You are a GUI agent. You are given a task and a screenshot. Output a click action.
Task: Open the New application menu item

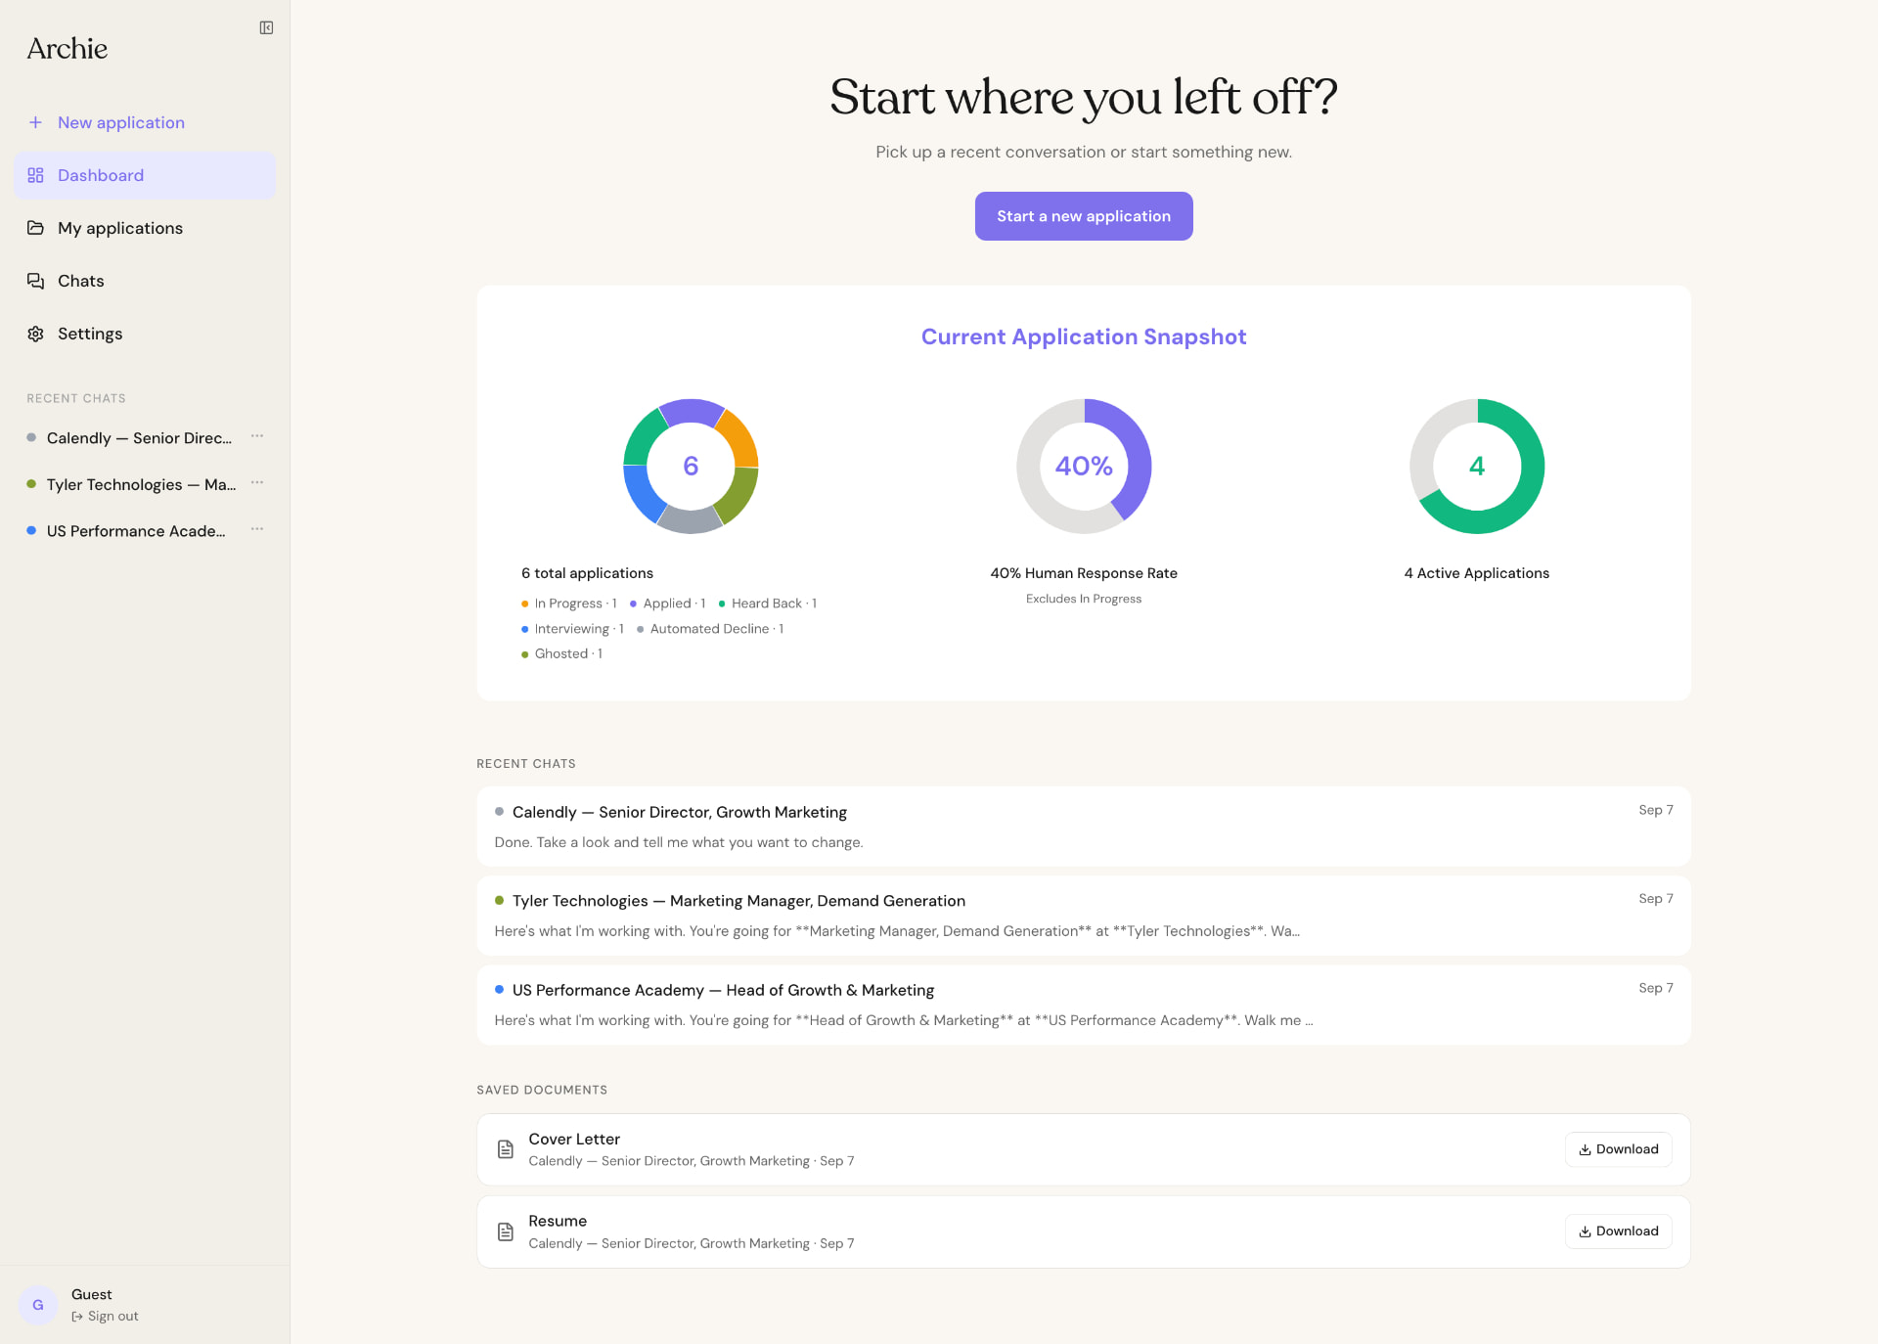(145, 122)
